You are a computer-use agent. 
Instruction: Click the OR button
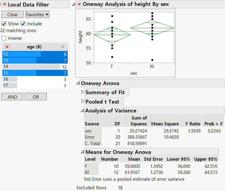36,97
